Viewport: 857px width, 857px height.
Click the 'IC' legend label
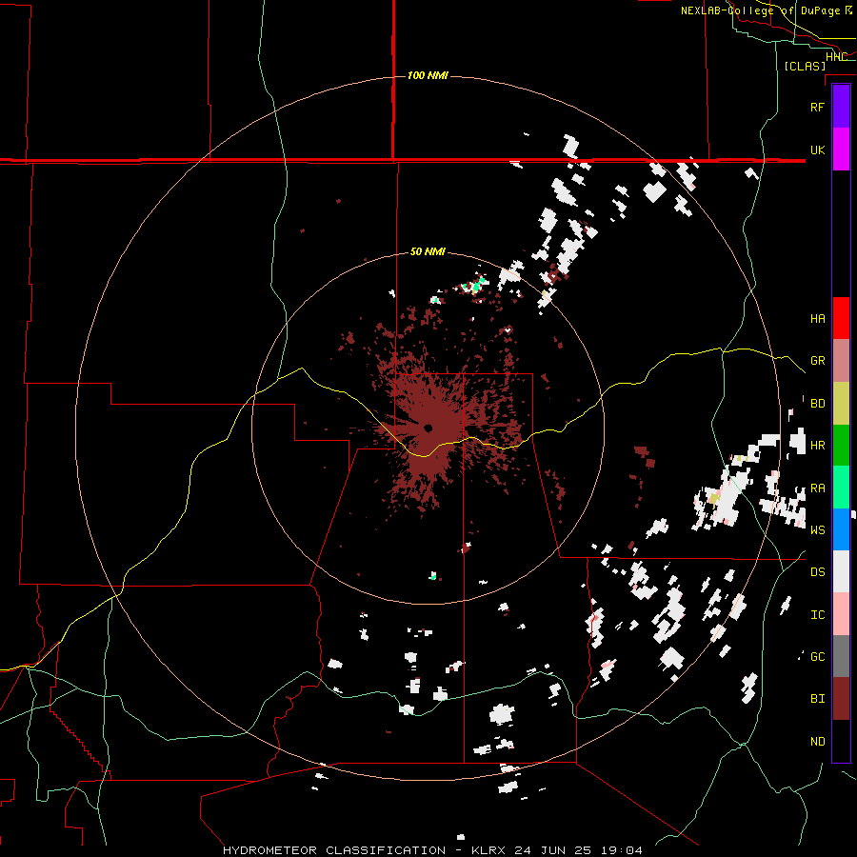817,615
